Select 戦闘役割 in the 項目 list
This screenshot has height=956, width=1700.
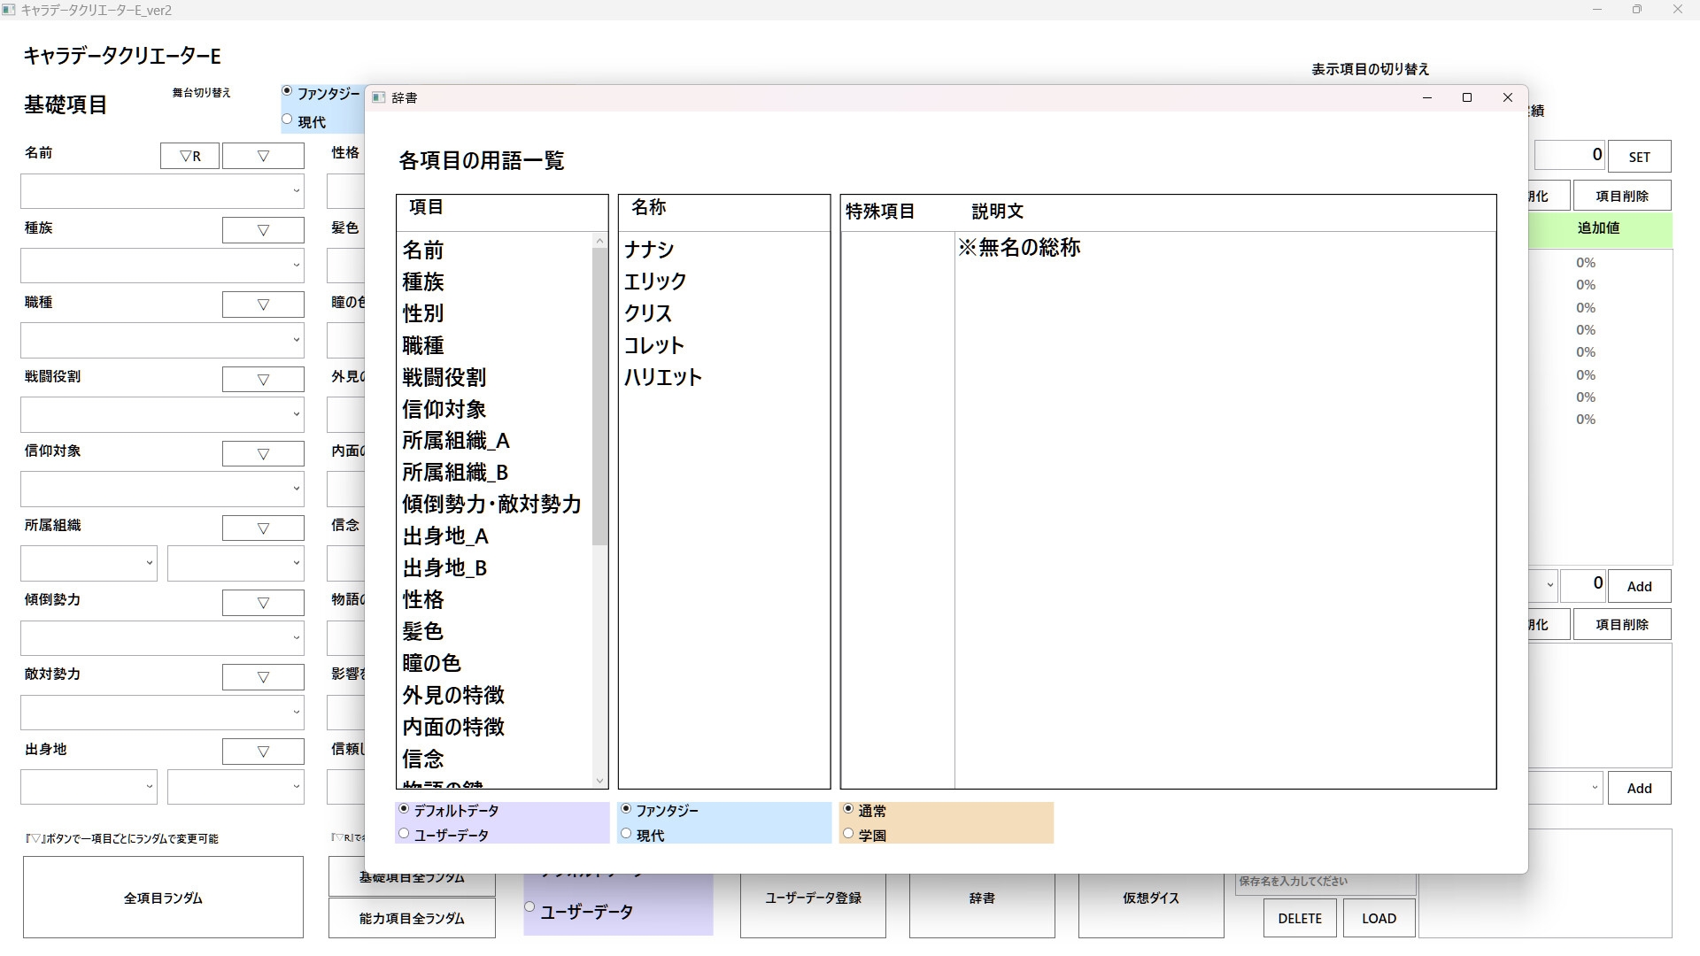[444, 377]
